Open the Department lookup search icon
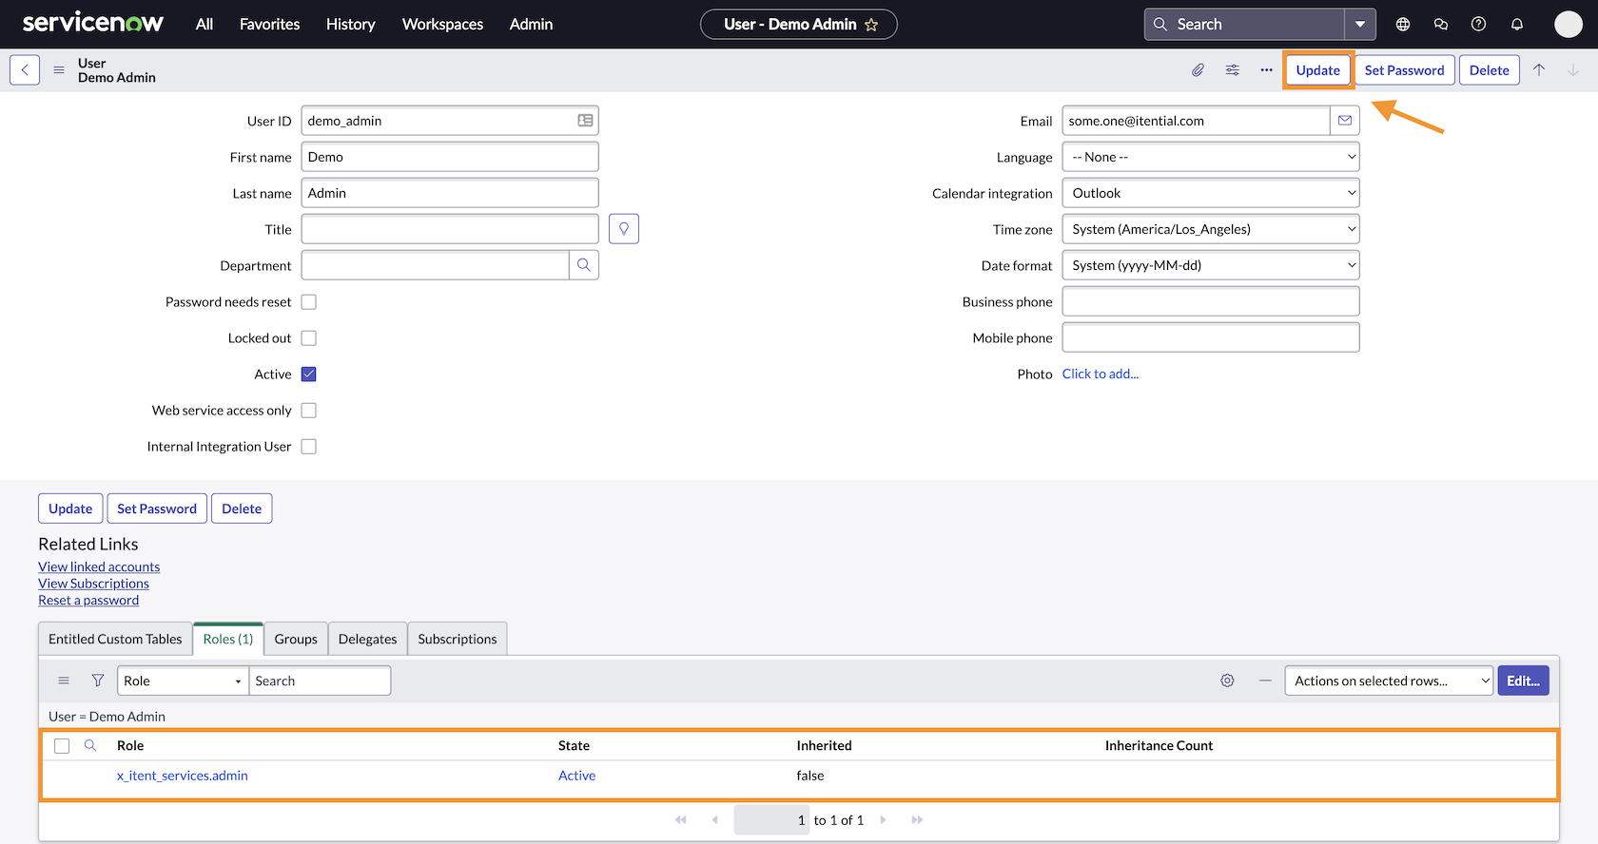 (584, 265)
